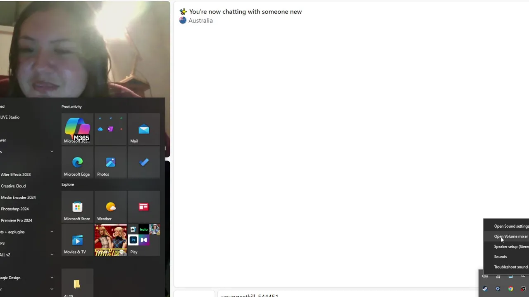Click the Chrome icon in the tray
Image resolution: width=529 pixels, height=297 pixels.
(510, 289)
